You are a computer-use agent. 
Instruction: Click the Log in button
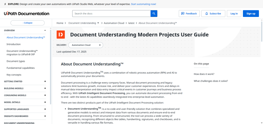tap(234, 14)
